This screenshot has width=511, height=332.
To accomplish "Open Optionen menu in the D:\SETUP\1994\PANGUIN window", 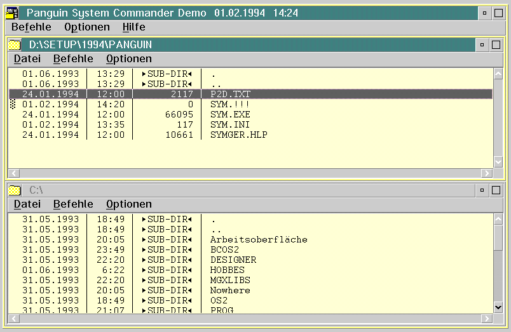I will (129, 59).
